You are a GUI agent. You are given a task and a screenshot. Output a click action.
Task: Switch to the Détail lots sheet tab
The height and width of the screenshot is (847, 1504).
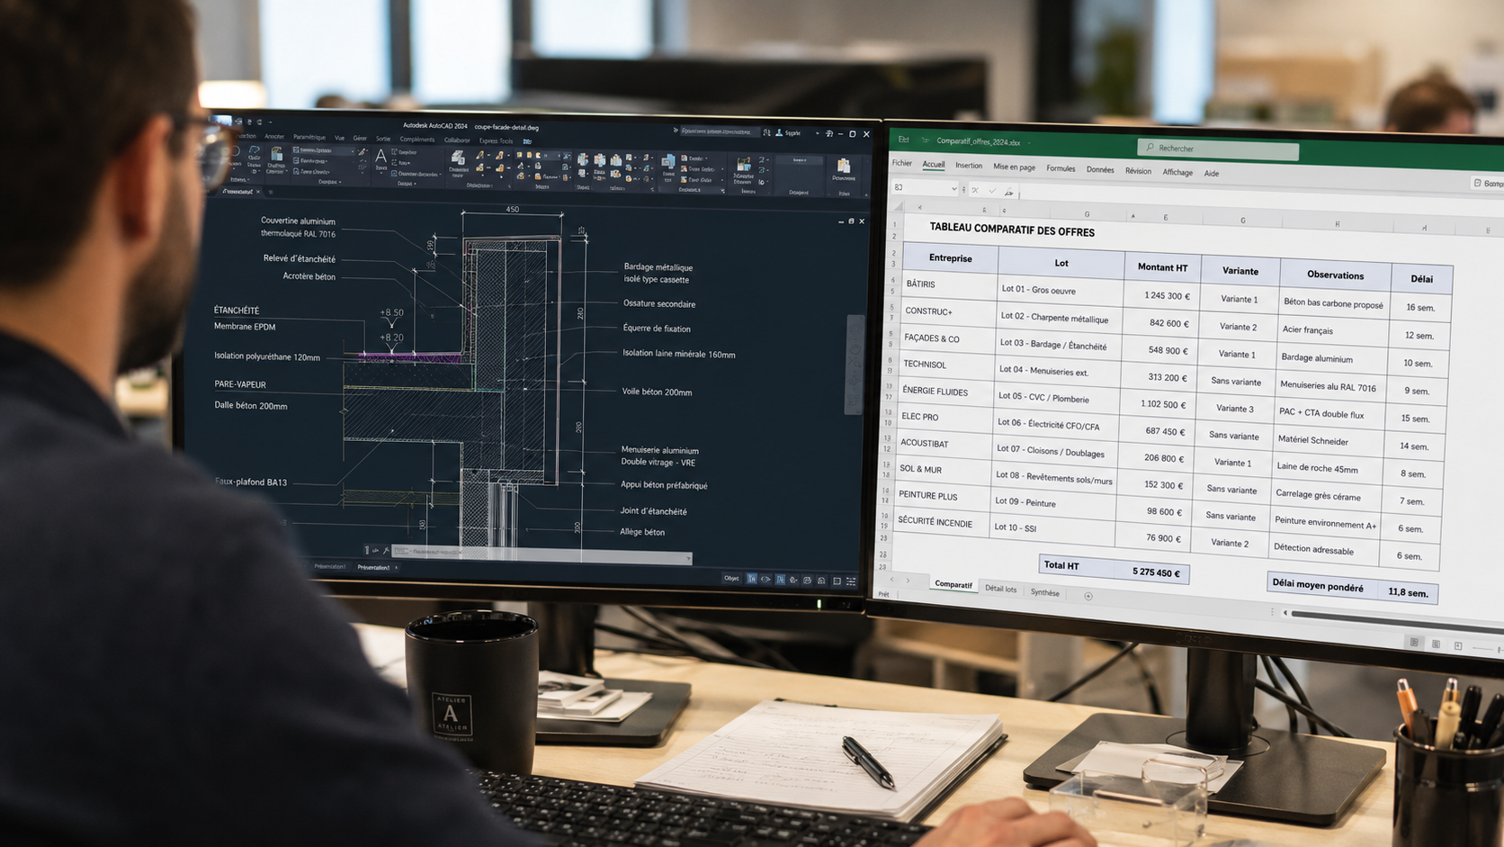(x=1000, y=589)
